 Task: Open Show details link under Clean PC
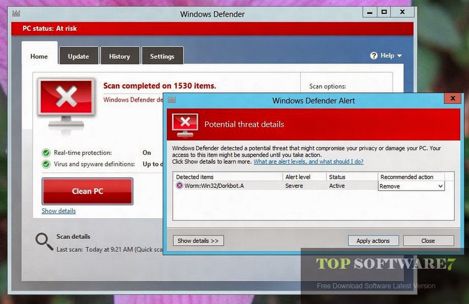[58, 211]
